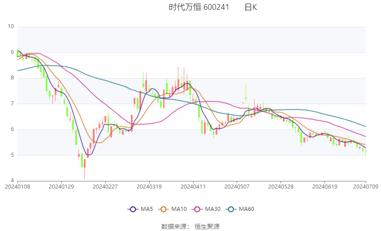Viewport: 381px width, 231px height.
Task: Click the purple MA5 legend marker circle
Action: tap(133, 209)
